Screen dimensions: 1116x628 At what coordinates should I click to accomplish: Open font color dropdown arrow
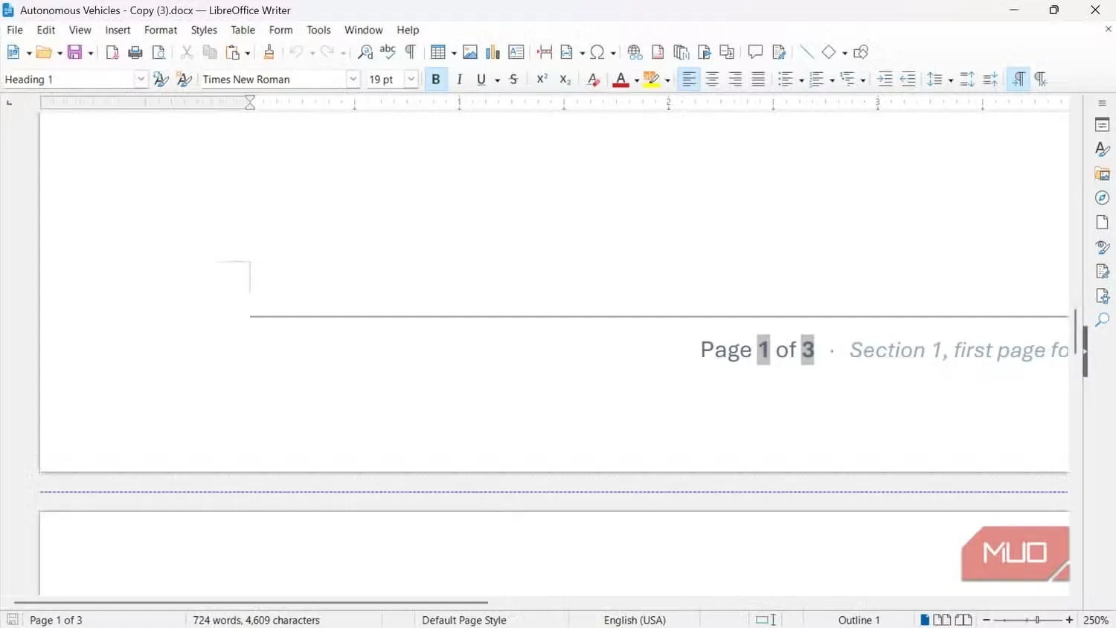[x=637, y=80]
